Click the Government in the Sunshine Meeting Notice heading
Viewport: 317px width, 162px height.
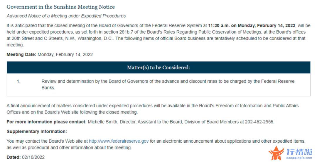61,7
